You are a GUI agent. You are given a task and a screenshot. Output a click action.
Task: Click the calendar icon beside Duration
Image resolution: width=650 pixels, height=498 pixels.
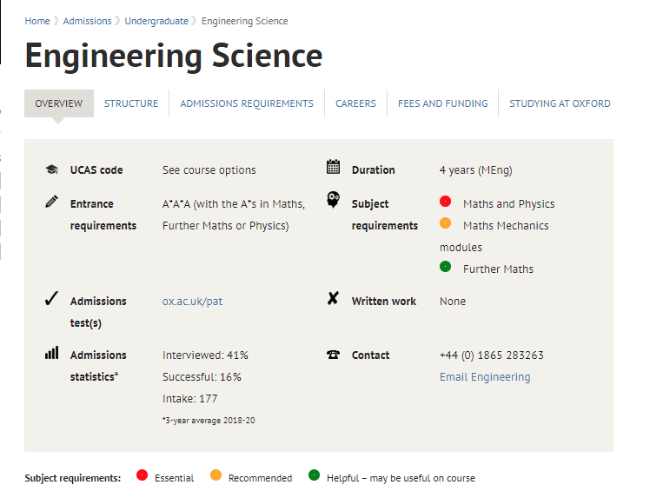pos(333,167)
